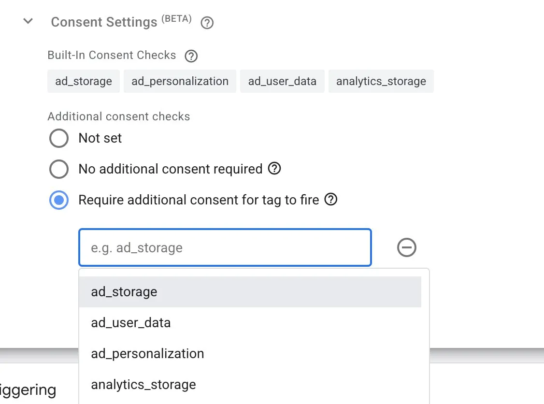Open help for Built-In Consent Checks
Image resolution: width=544 pixels, height=404 pixels.
(x=191, y=56)
